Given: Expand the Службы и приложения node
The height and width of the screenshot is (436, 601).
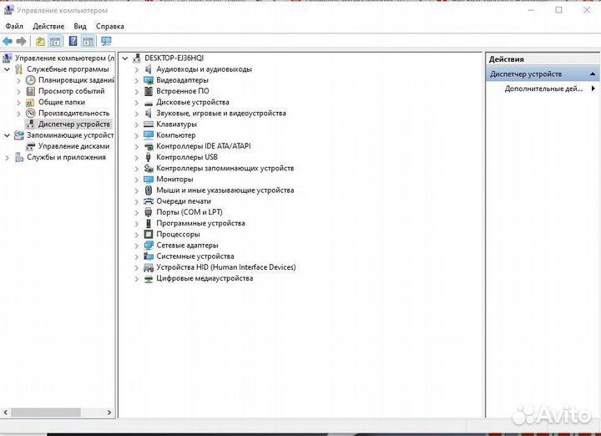Looking at the screenshot, I should [7, 158].
